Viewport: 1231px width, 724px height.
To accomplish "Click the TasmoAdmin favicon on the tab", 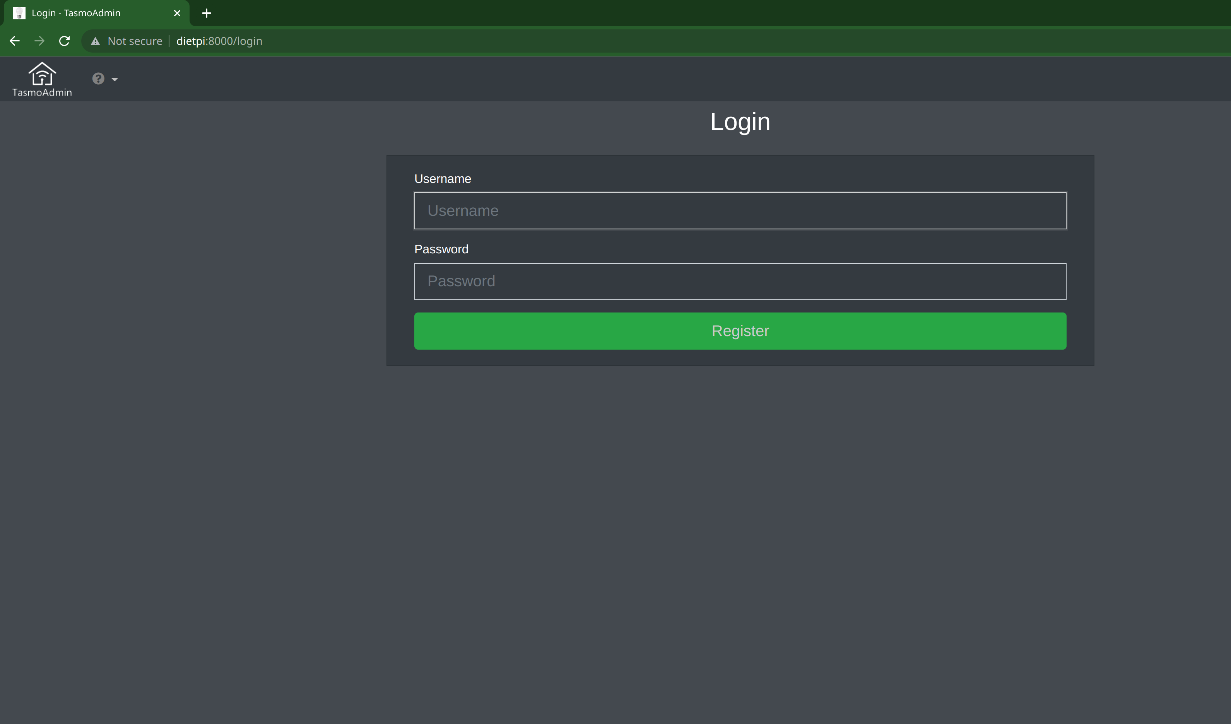I will point(20,13).
